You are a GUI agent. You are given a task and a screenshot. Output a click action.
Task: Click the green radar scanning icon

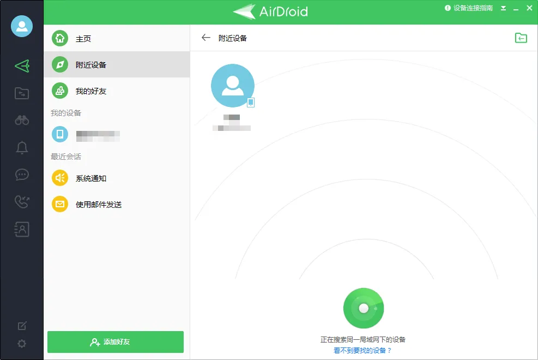[x=364, y=308]
